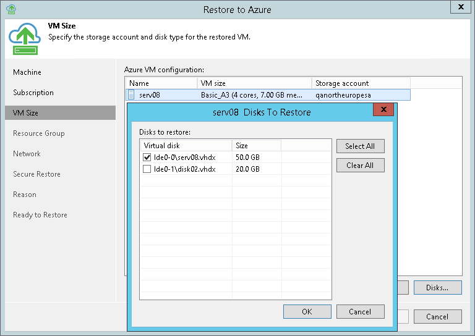Go to the Machine wizard step
The image size is (475, 336).
pyautogui.click(x=27, y=72)
